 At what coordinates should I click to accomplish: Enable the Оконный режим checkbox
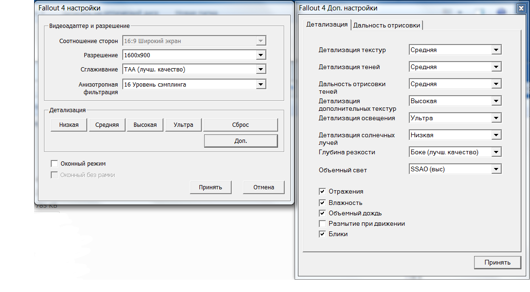pyautogui.click(x=54, y=164)
